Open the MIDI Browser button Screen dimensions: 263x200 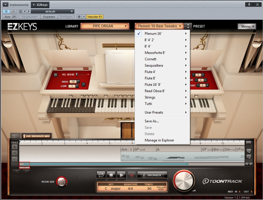click(x=152, y=175)
